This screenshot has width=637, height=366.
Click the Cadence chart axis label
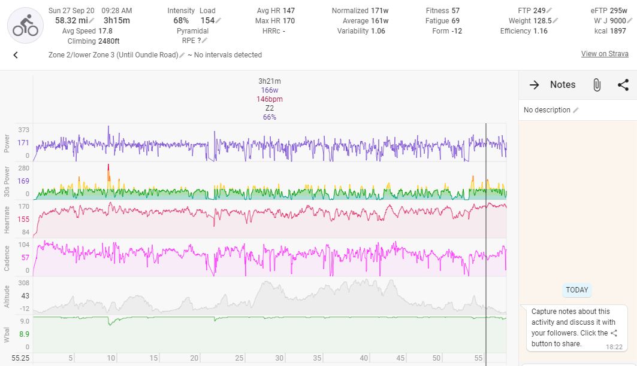[7, 258]
